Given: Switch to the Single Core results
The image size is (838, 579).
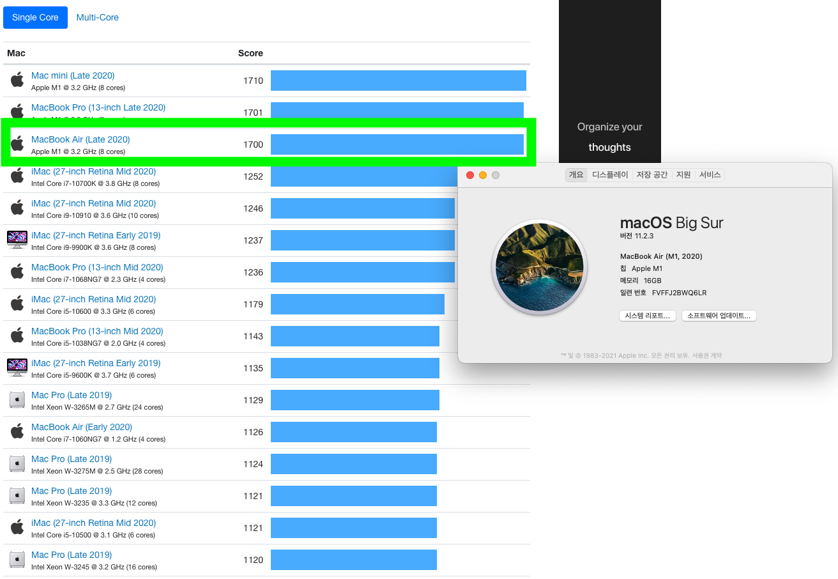Looking at the screenshot, I should (35, 17).
